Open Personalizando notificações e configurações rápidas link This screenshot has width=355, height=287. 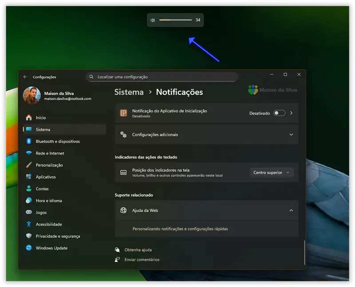click(180, 229)
